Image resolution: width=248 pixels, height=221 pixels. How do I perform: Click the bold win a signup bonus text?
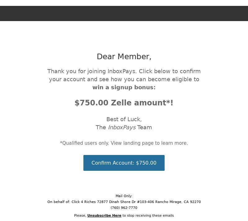coord(124,87)
